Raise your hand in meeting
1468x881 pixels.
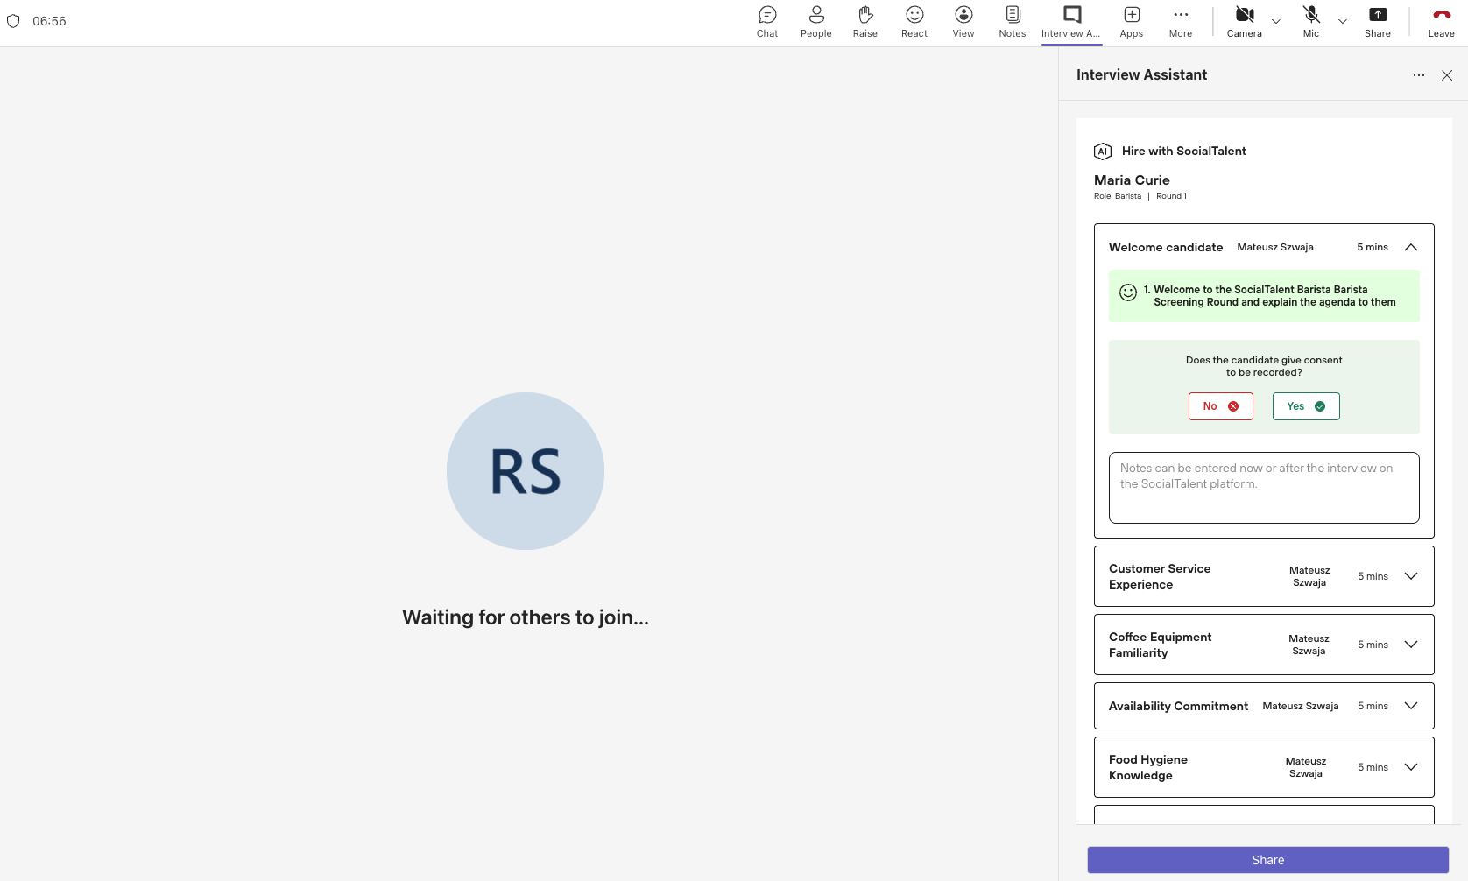click(x=865, y=22)
